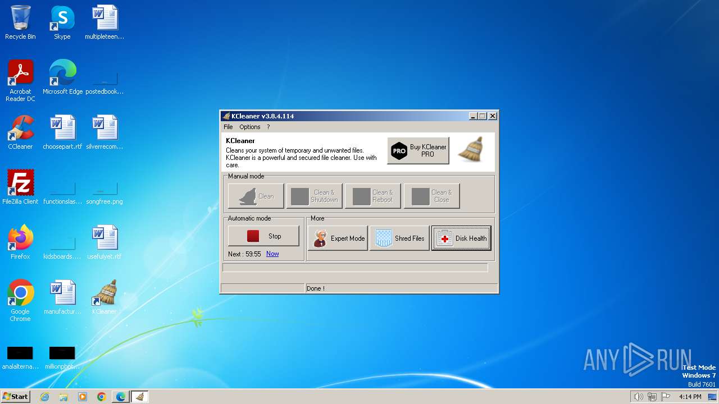This screenshot has width=719, height=404.
Task: Select the usefulyet.rtf document
Action: tap(104, 242)
